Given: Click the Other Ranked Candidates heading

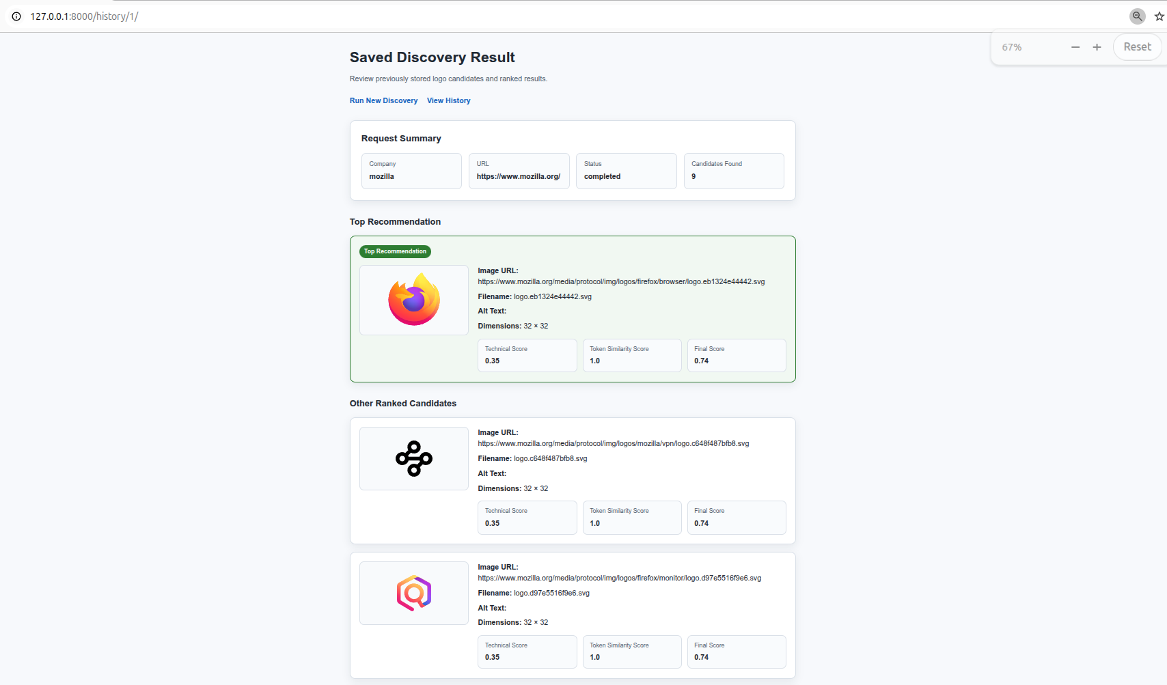Looking at the screenshot, I should pyautogui.click(x=403, y=404).
